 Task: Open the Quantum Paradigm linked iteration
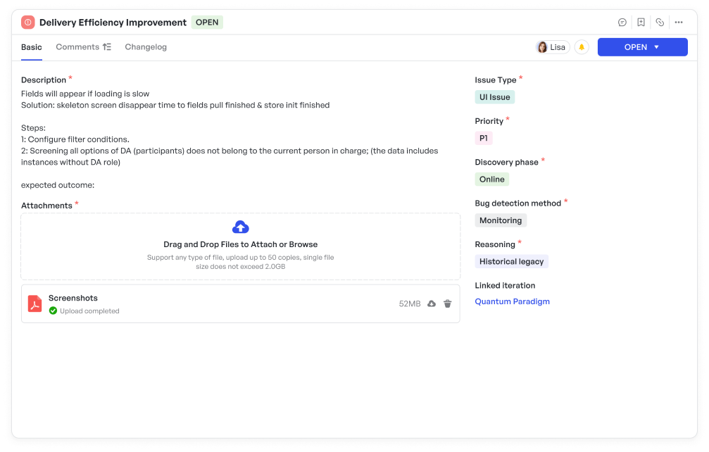[512, 301]
